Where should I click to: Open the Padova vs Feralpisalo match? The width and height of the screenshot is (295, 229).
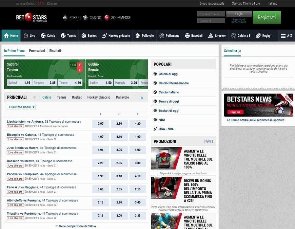(x=23, y=174)
